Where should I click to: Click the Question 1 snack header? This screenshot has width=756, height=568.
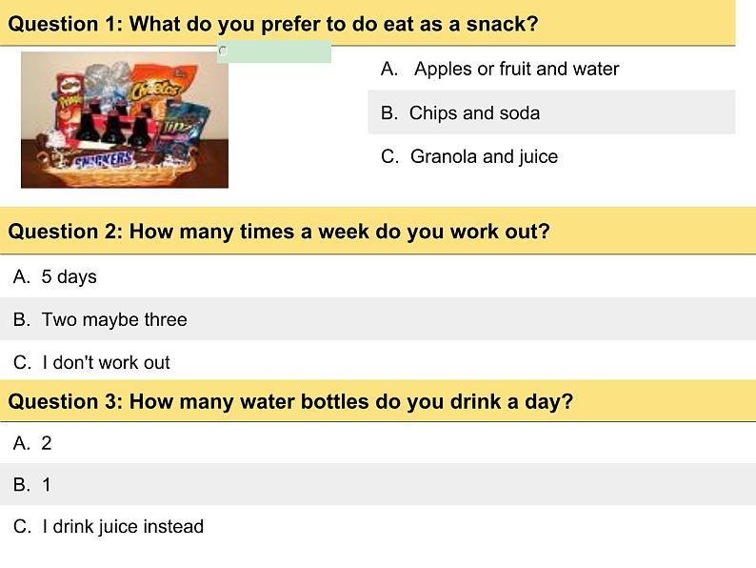[x=272, y=24]
